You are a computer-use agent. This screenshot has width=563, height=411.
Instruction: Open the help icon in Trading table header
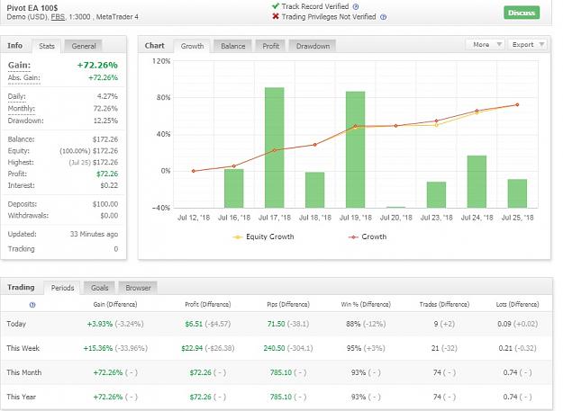(32, 305)
